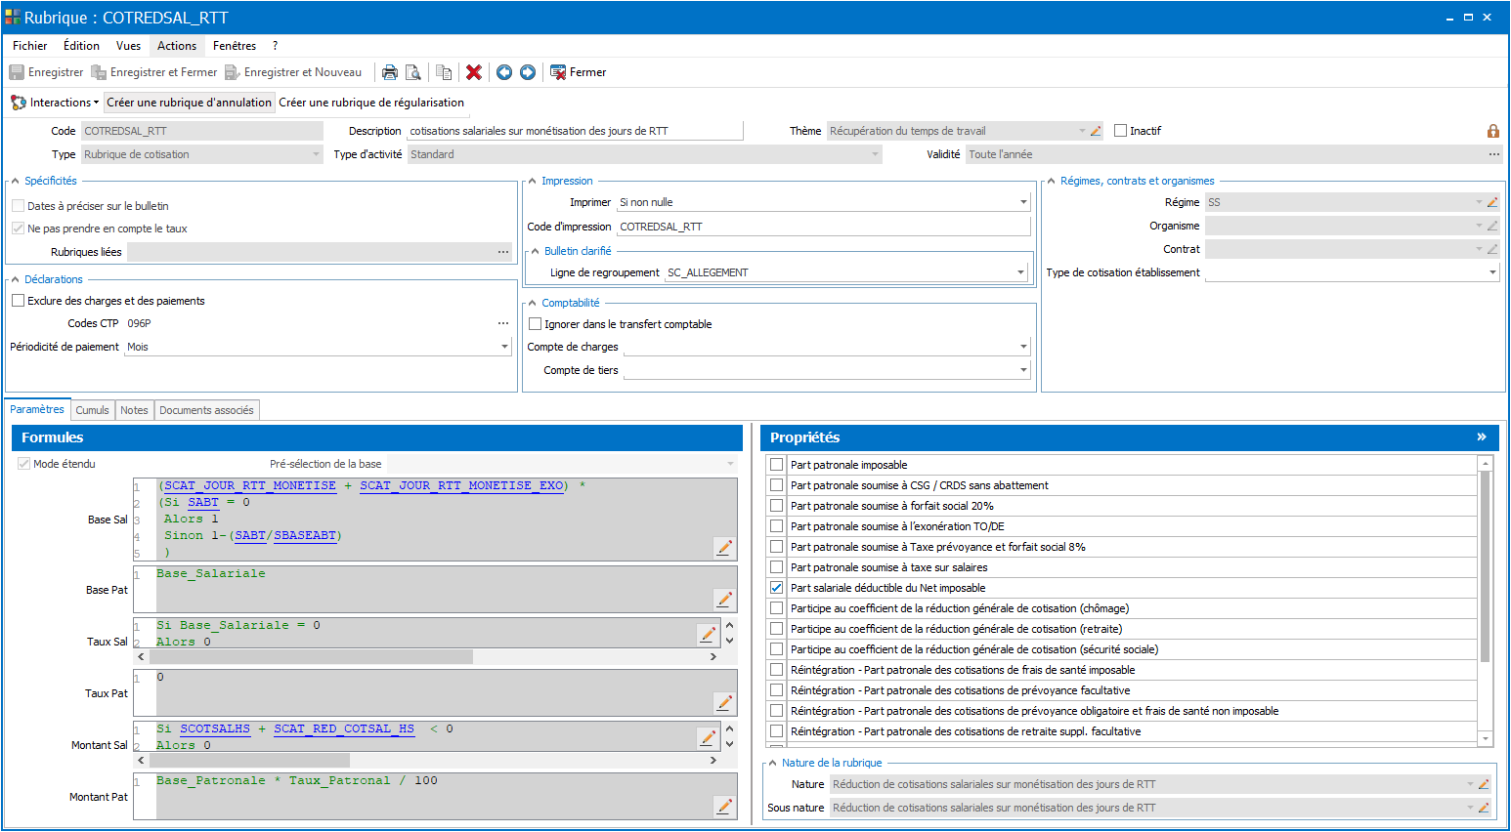Check réduction générale de cotisation (retraite) box
Screen dimensions: 1511x832
[777, 629]
